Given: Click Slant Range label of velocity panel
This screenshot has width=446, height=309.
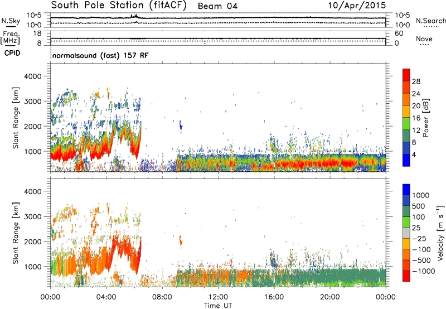Looking at the screenshot, I should [x=16, y=233].
